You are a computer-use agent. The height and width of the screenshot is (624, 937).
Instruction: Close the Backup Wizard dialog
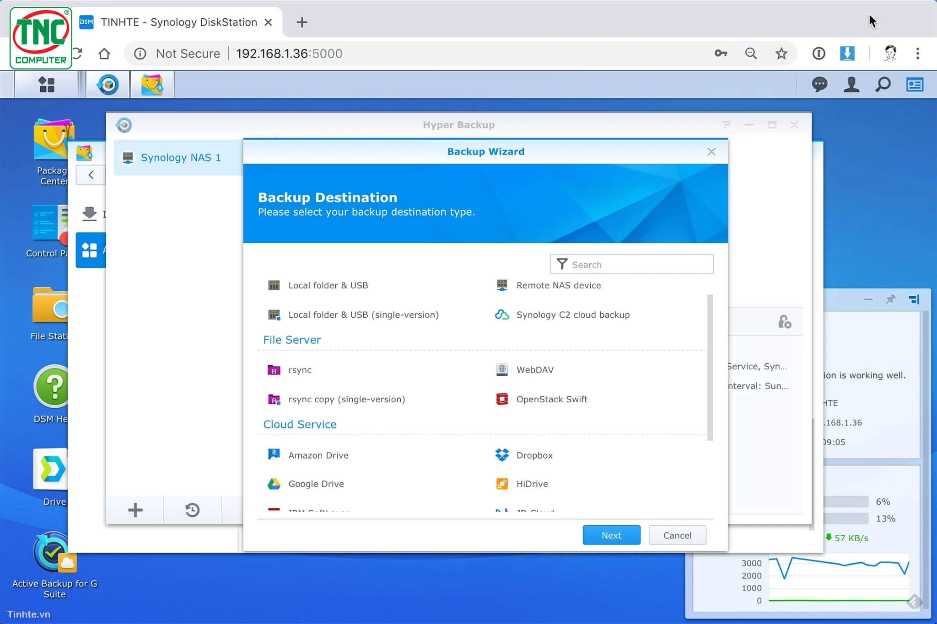[711, 152]
